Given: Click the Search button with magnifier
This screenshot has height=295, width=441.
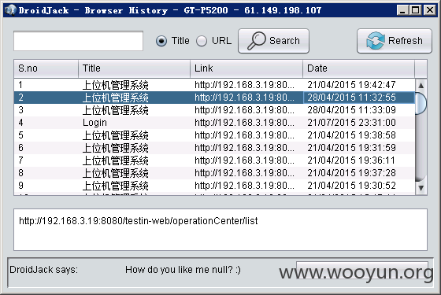Looking at the screenshot, I should point(273,41).
